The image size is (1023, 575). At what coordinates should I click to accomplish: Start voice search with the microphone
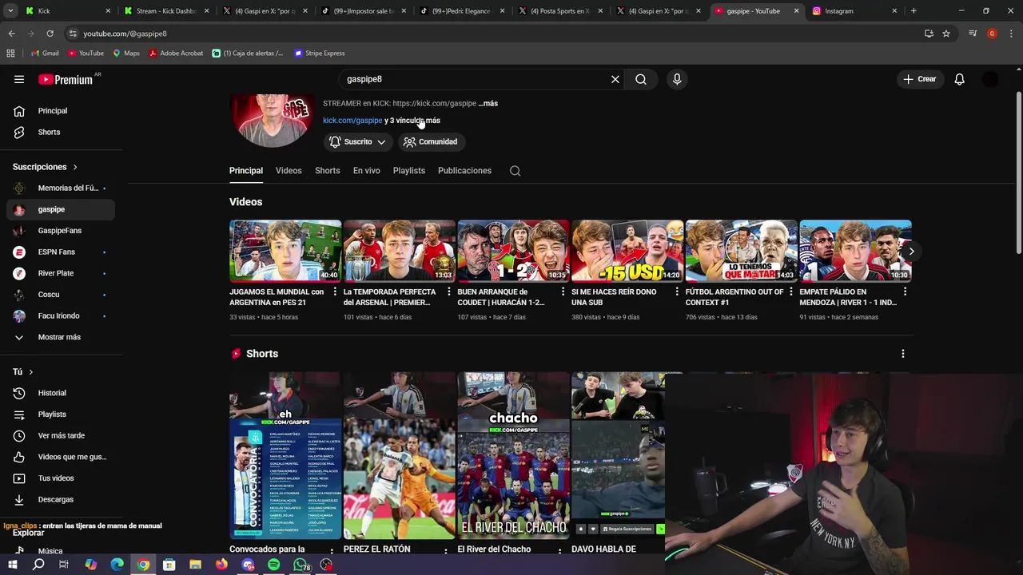click(677, 79)
